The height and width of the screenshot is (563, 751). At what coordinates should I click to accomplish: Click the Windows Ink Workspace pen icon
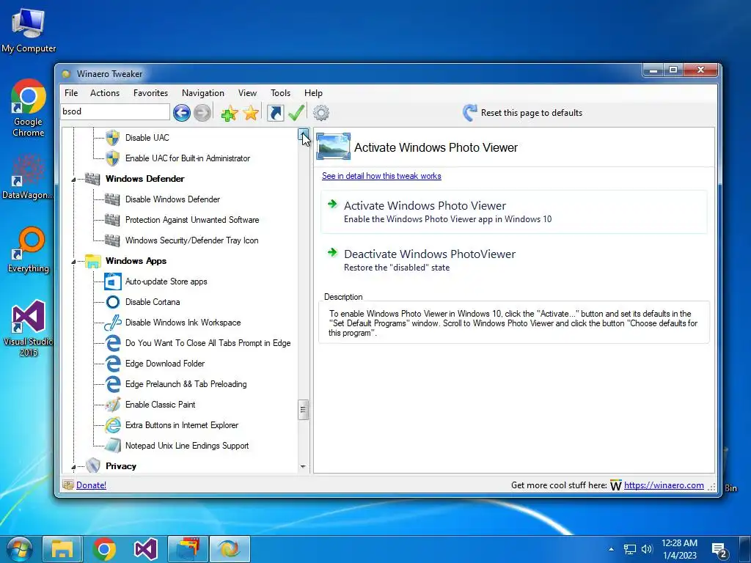[112, 323]
